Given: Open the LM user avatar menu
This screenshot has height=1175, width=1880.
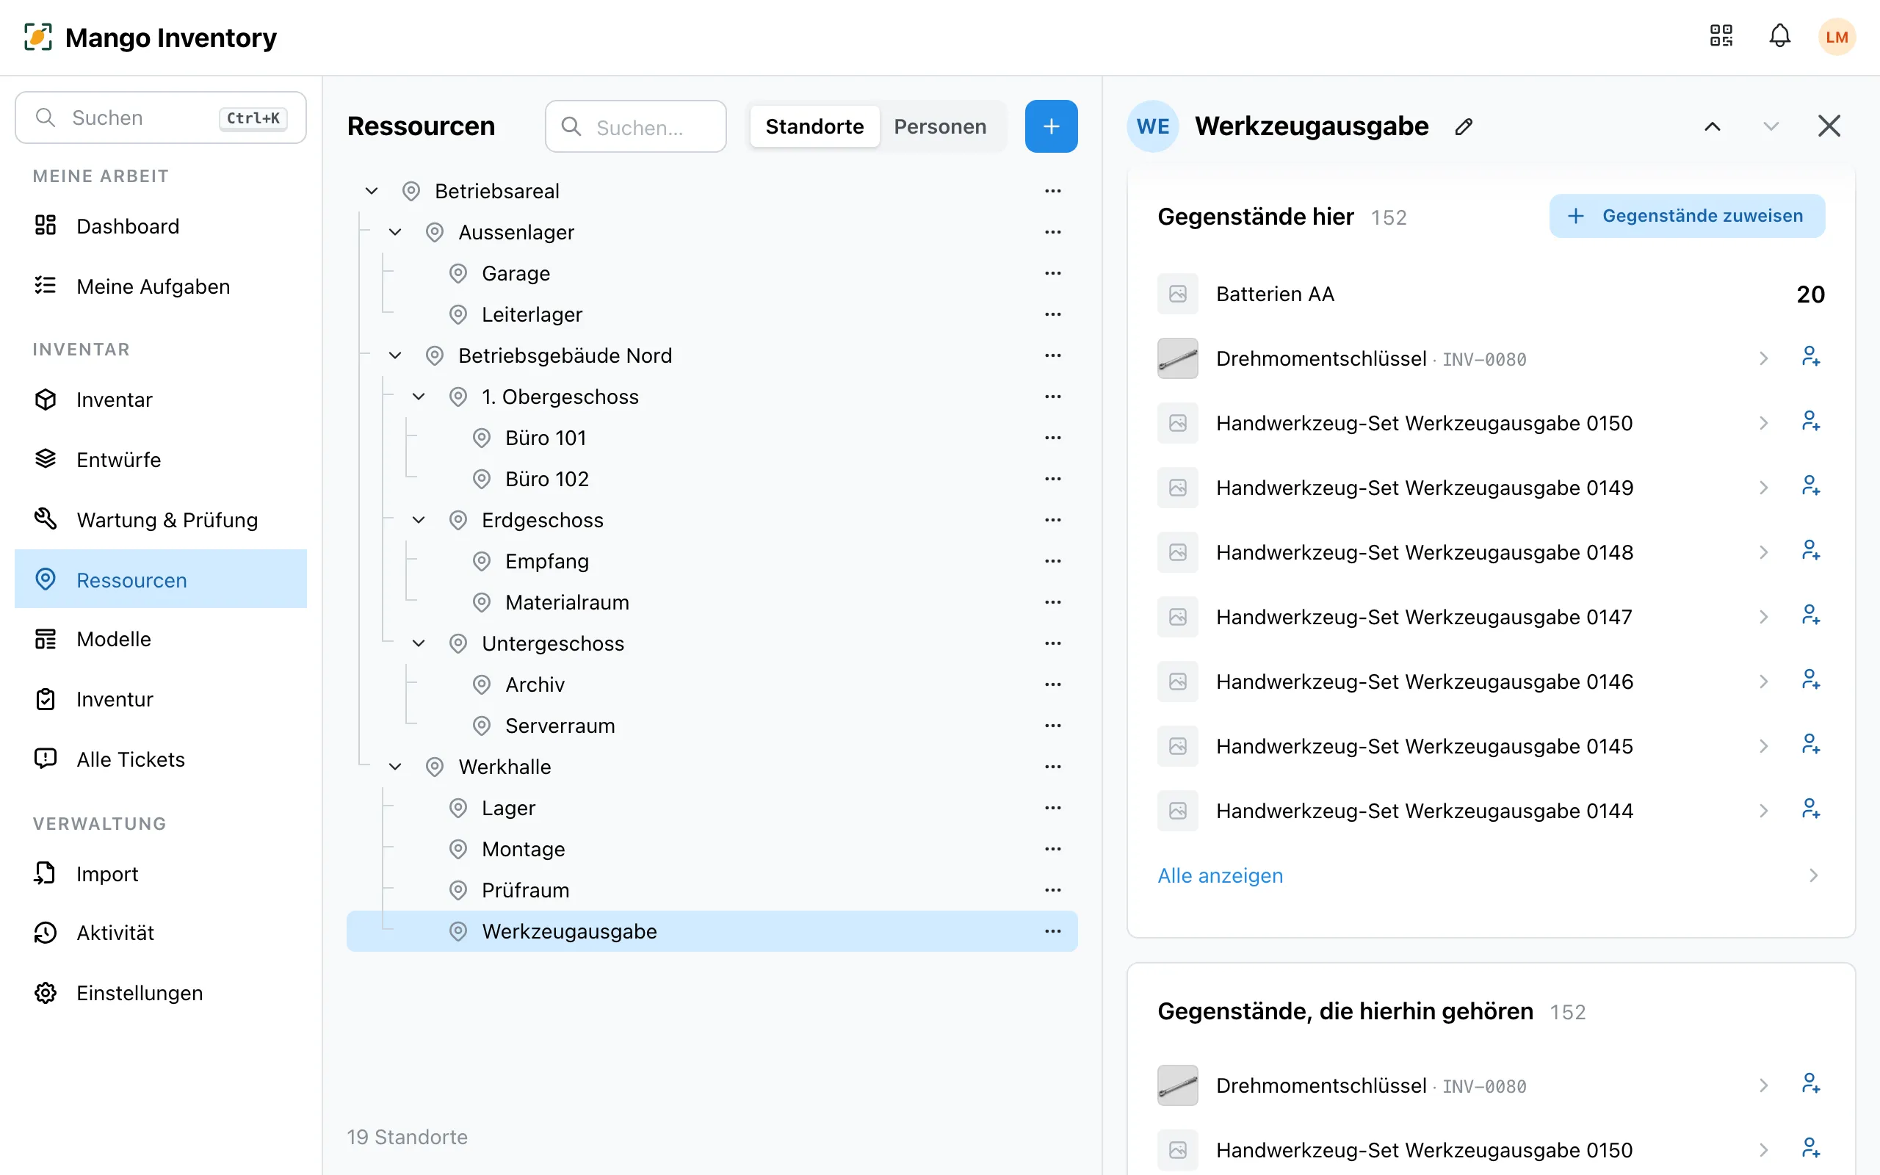Looking at the screenshot, I should [1837, 37].
